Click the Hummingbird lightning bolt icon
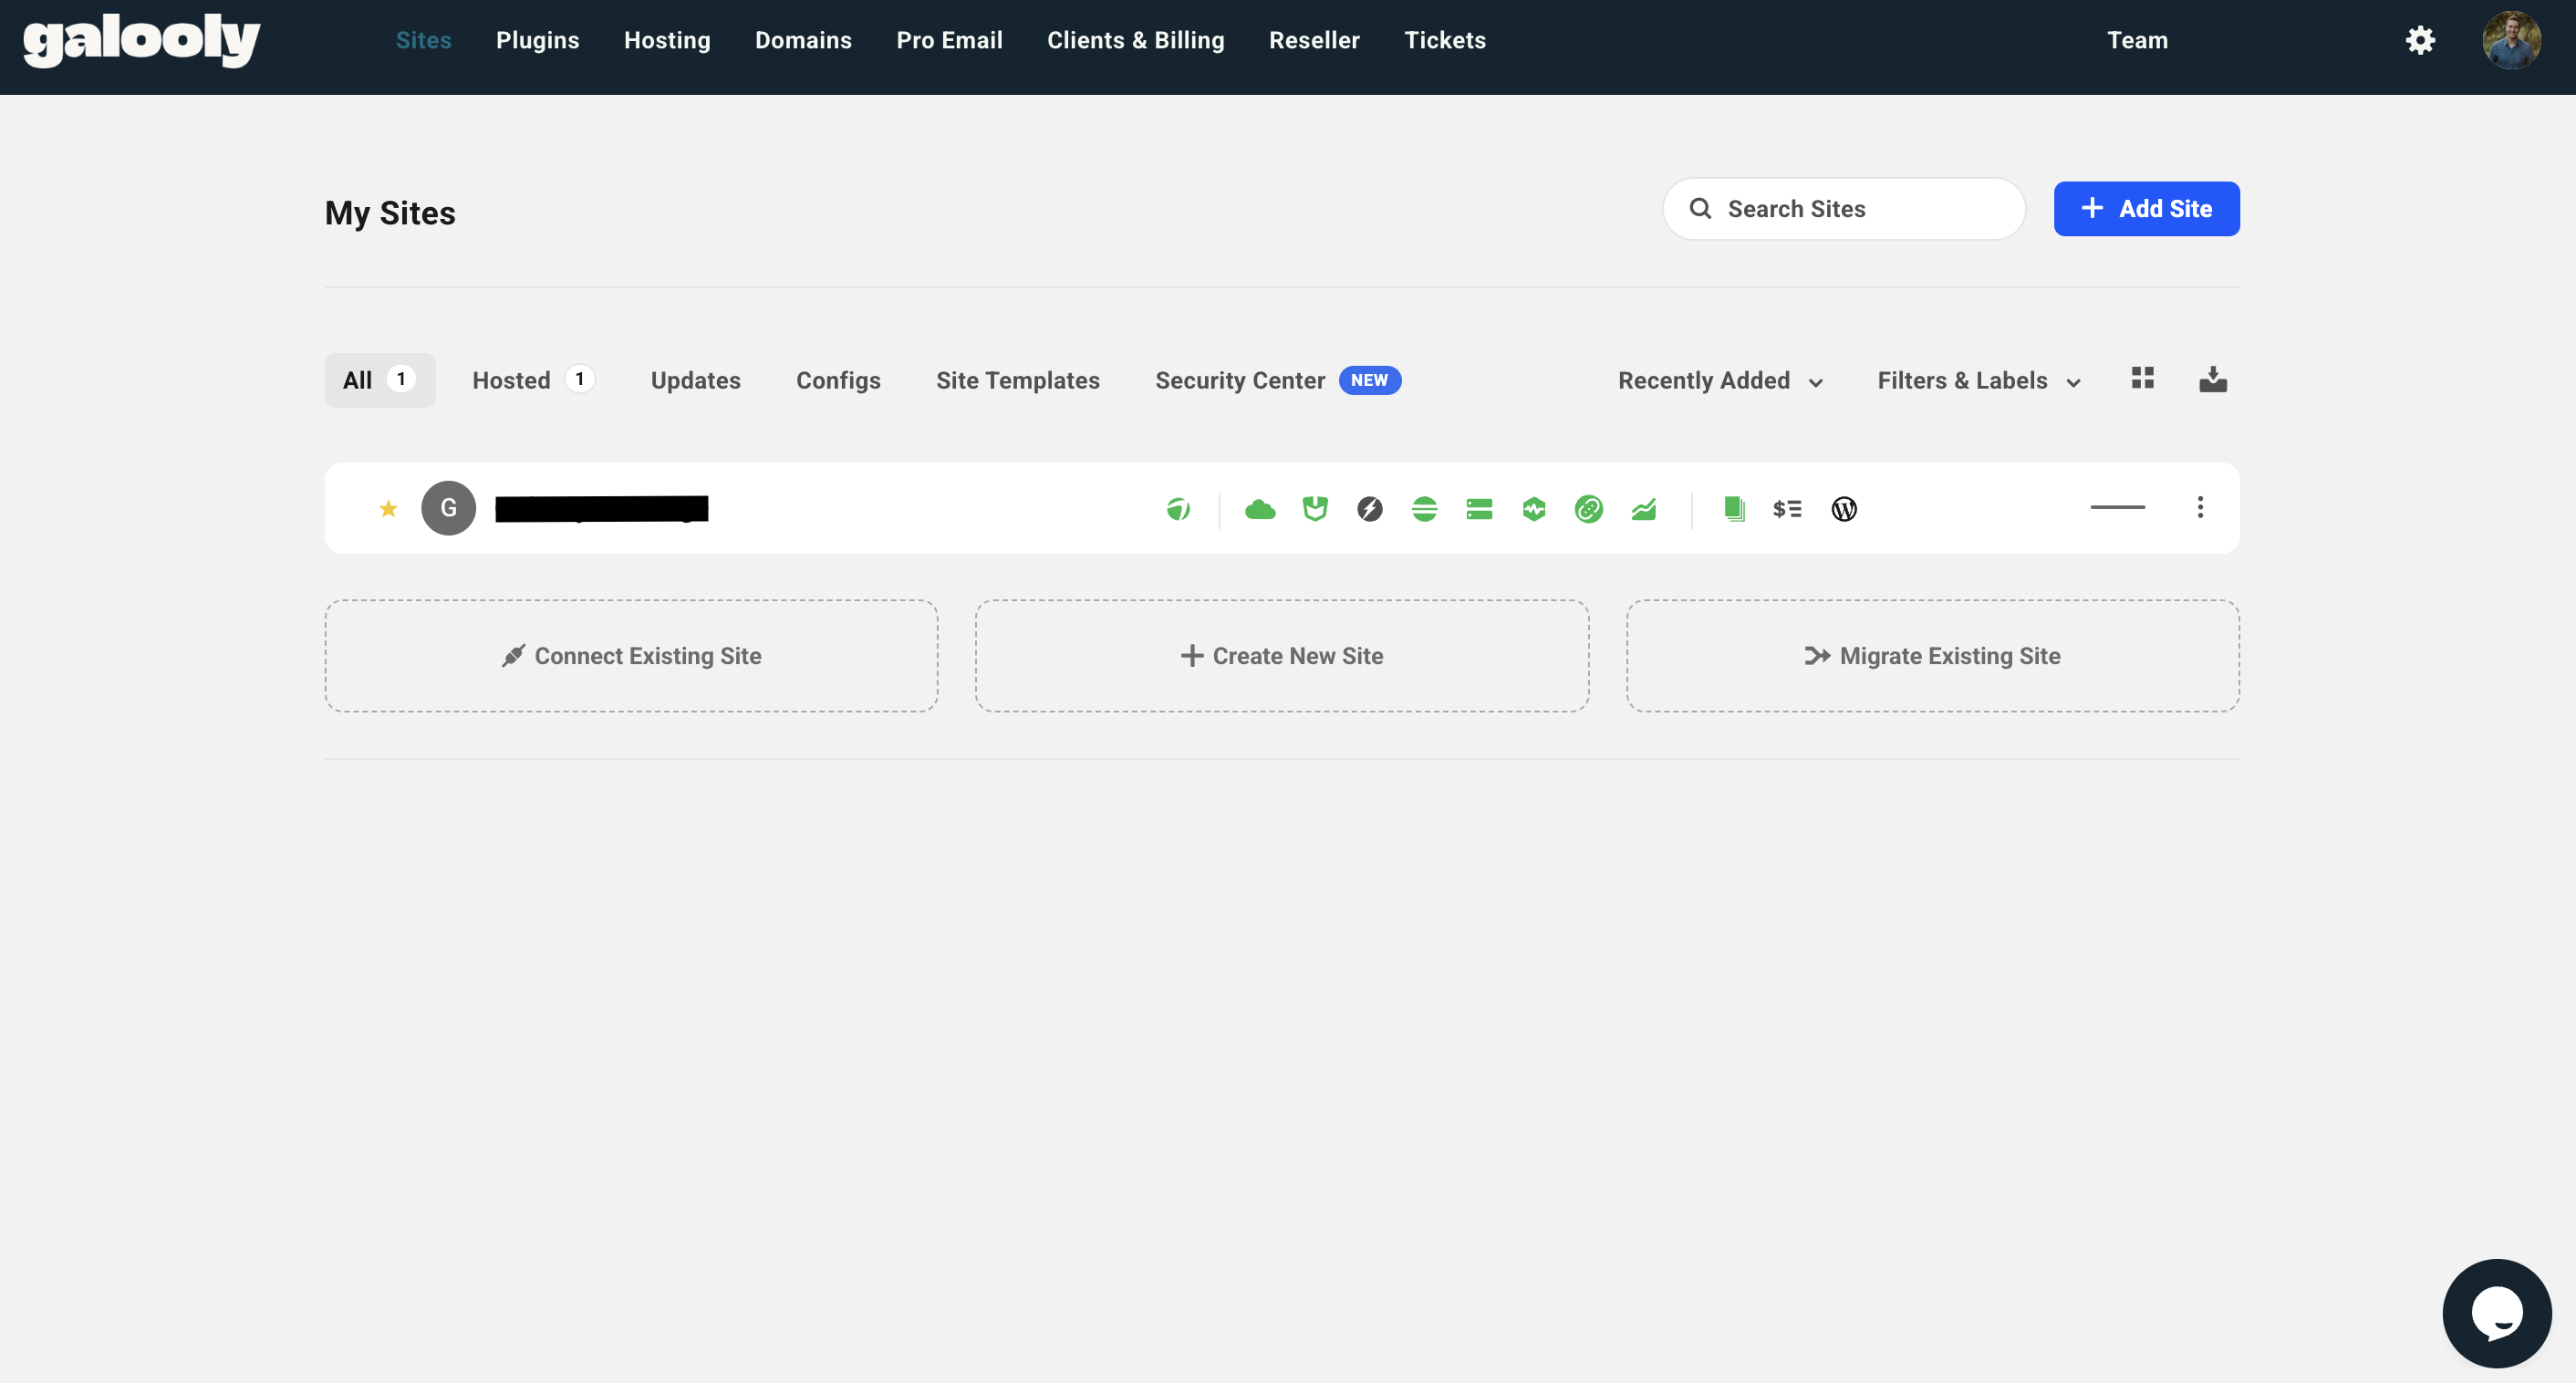2576x1383 pixels. point(1370,509)
